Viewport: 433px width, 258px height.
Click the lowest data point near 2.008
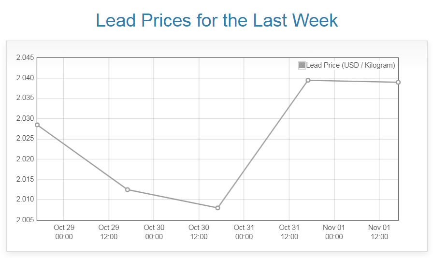point(217,208)
